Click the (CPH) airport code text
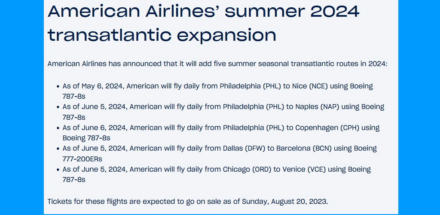Image resolution: width=440 pixels, height=215 pixels. 350,127
